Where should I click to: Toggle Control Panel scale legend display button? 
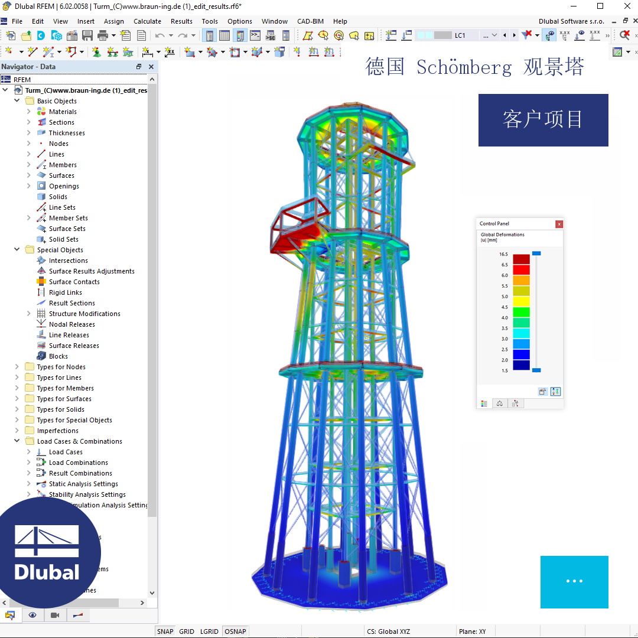555,392
